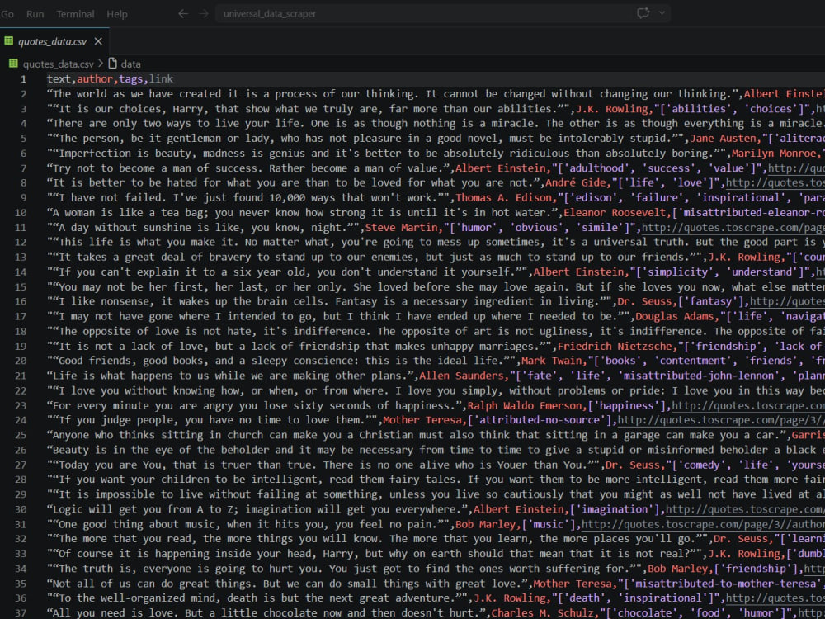Click Jane Austen on line 5

tap(723, 139)
